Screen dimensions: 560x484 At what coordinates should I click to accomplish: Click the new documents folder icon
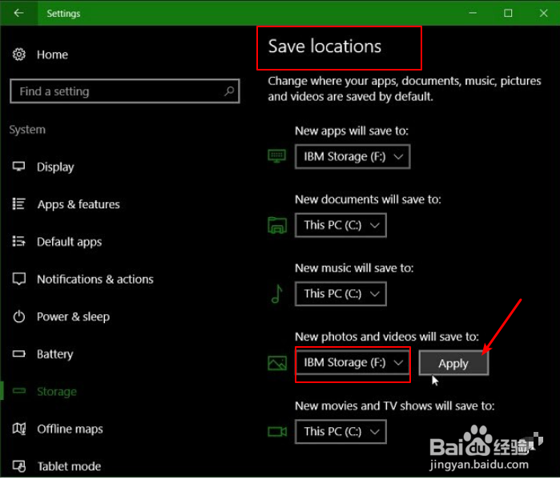click(x=276, y=225)
